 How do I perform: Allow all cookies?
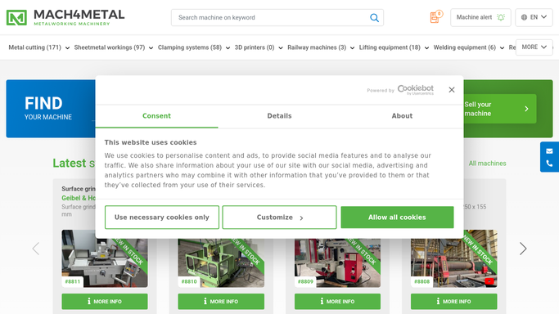click(x=397, y=218)
